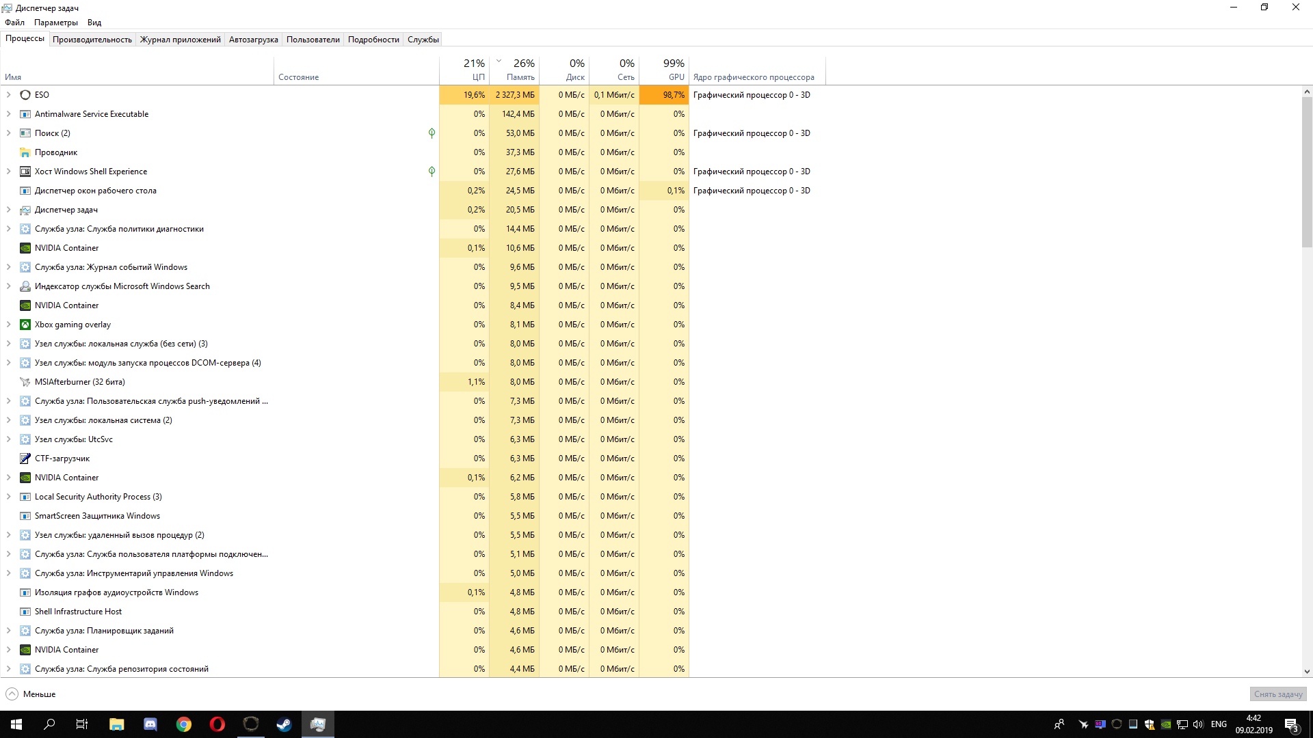The width and height of the screenshot is (1313, 738).
Task: Click the Проводник folder icon in list
Action: (25, 152)
